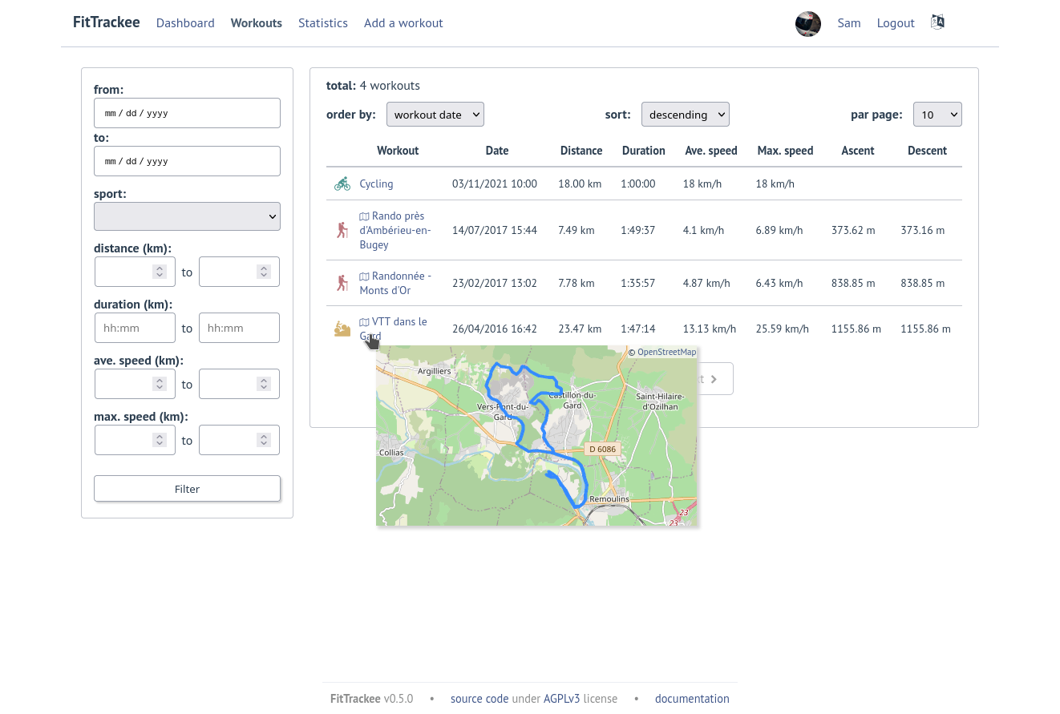This screenshot has height=714, width=1060.
Task: Click maximum distance stepper arrows
Action: point(264,272)
